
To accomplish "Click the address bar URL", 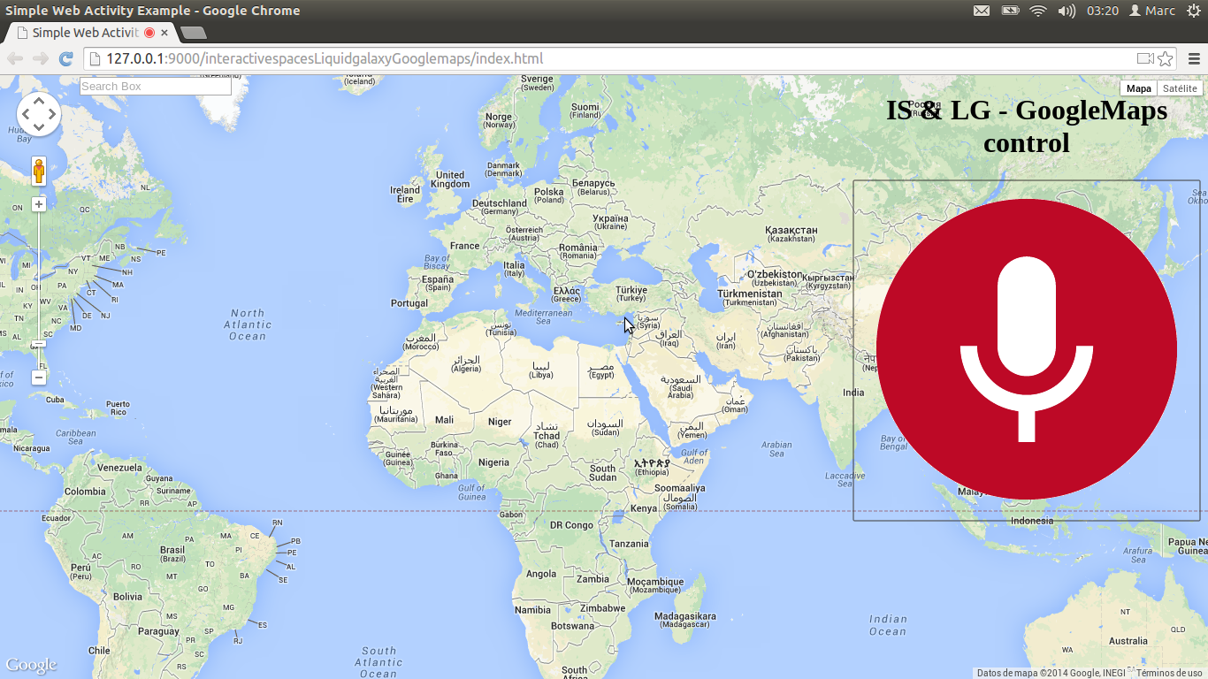I will [x=325, y=59].
